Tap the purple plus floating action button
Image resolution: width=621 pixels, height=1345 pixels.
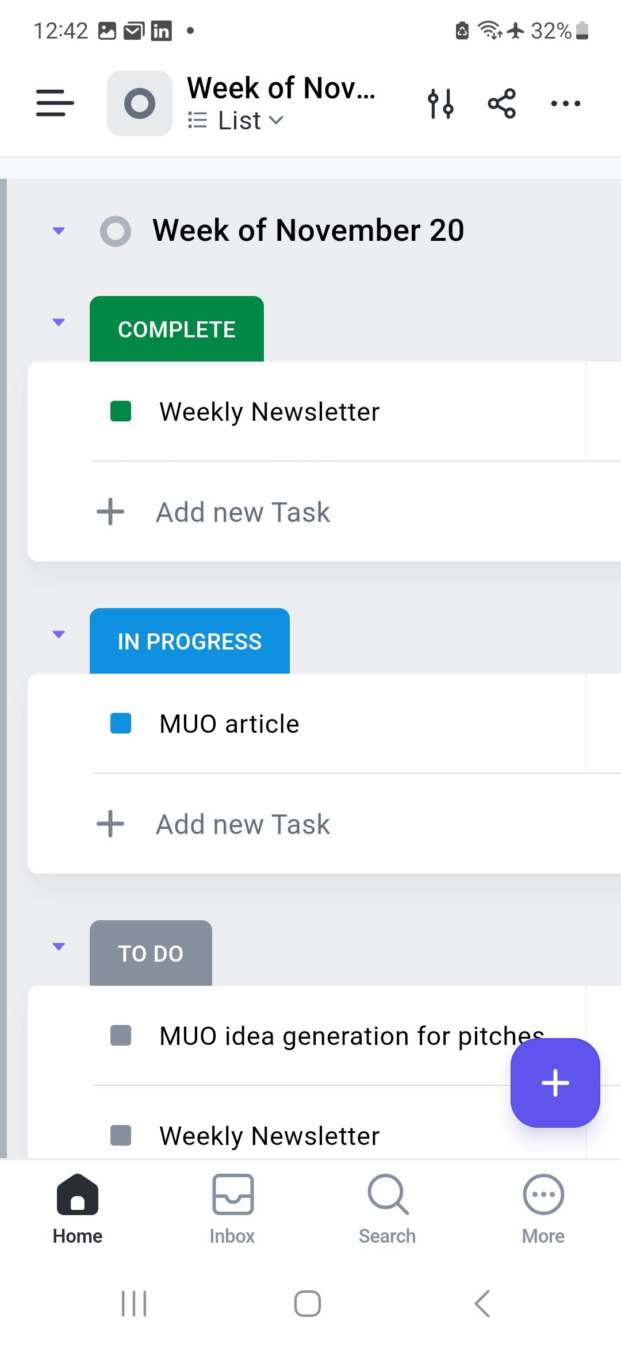click(x=554, y=1083)
